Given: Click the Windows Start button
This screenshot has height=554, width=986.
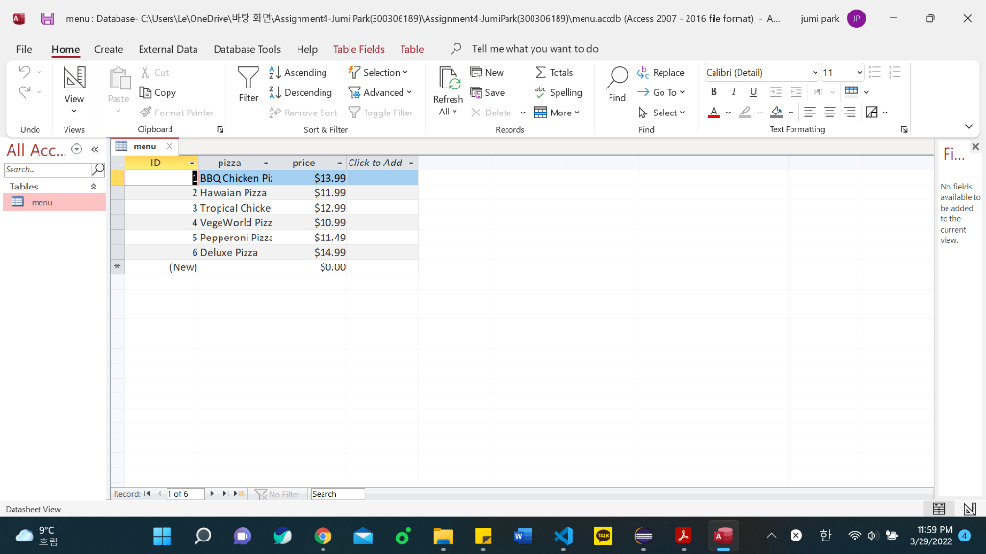Looking at the screenshot, I should click(162, 536).
